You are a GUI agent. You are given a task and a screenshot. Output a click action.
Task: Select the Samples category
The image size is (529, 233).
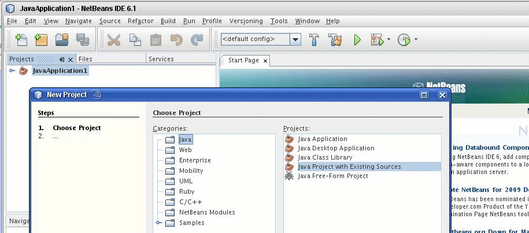point(191,223)
